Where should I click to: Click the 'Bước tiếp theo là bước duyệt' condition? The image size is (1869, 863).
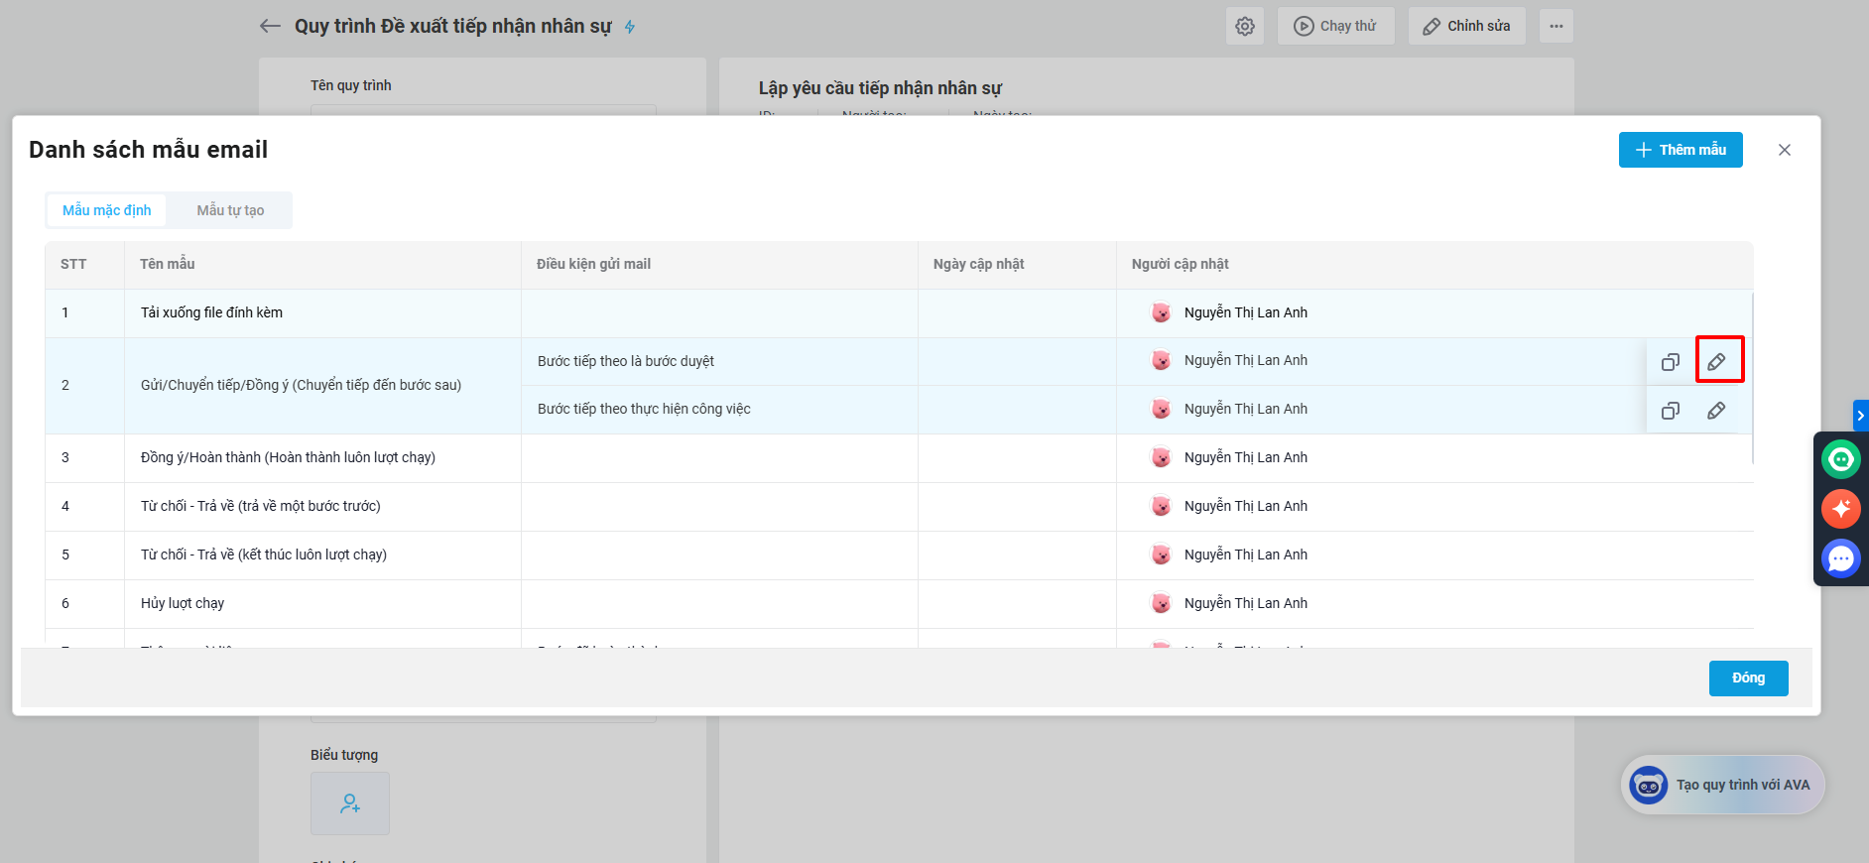click(x=626, y=361)
